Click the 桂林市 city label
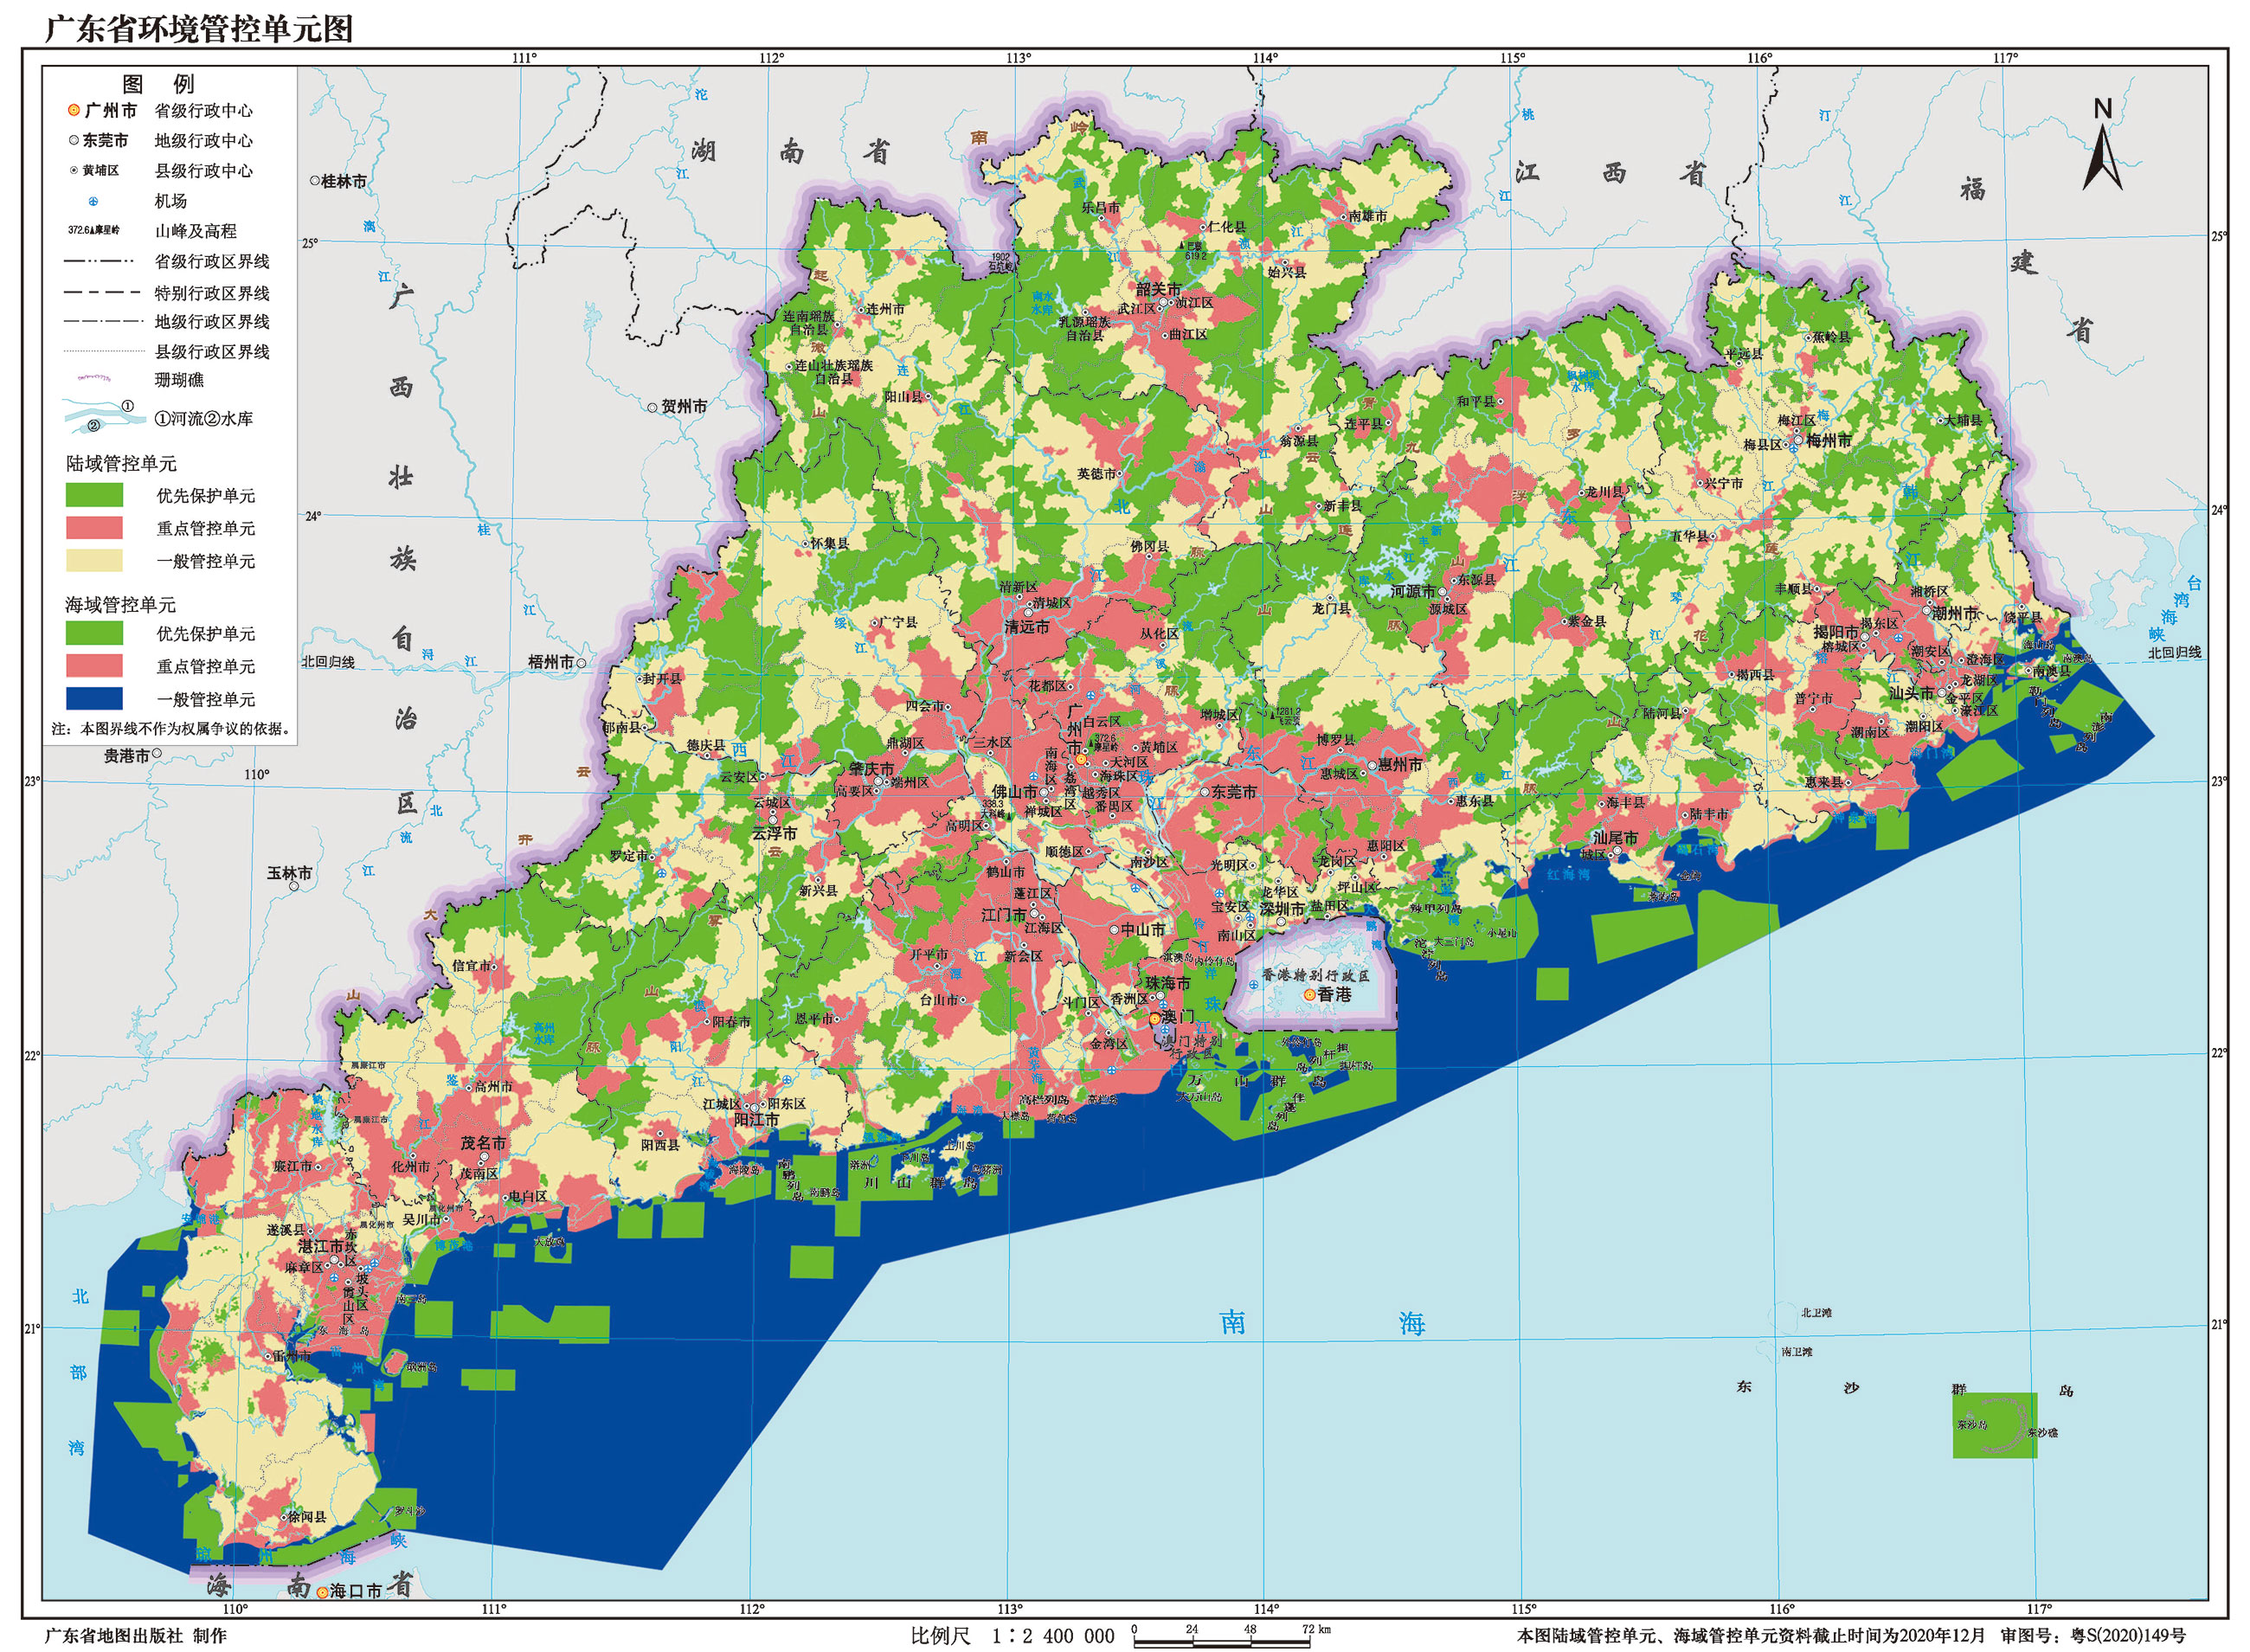This screenshot has width=2250, height=1652. (343, 182)
